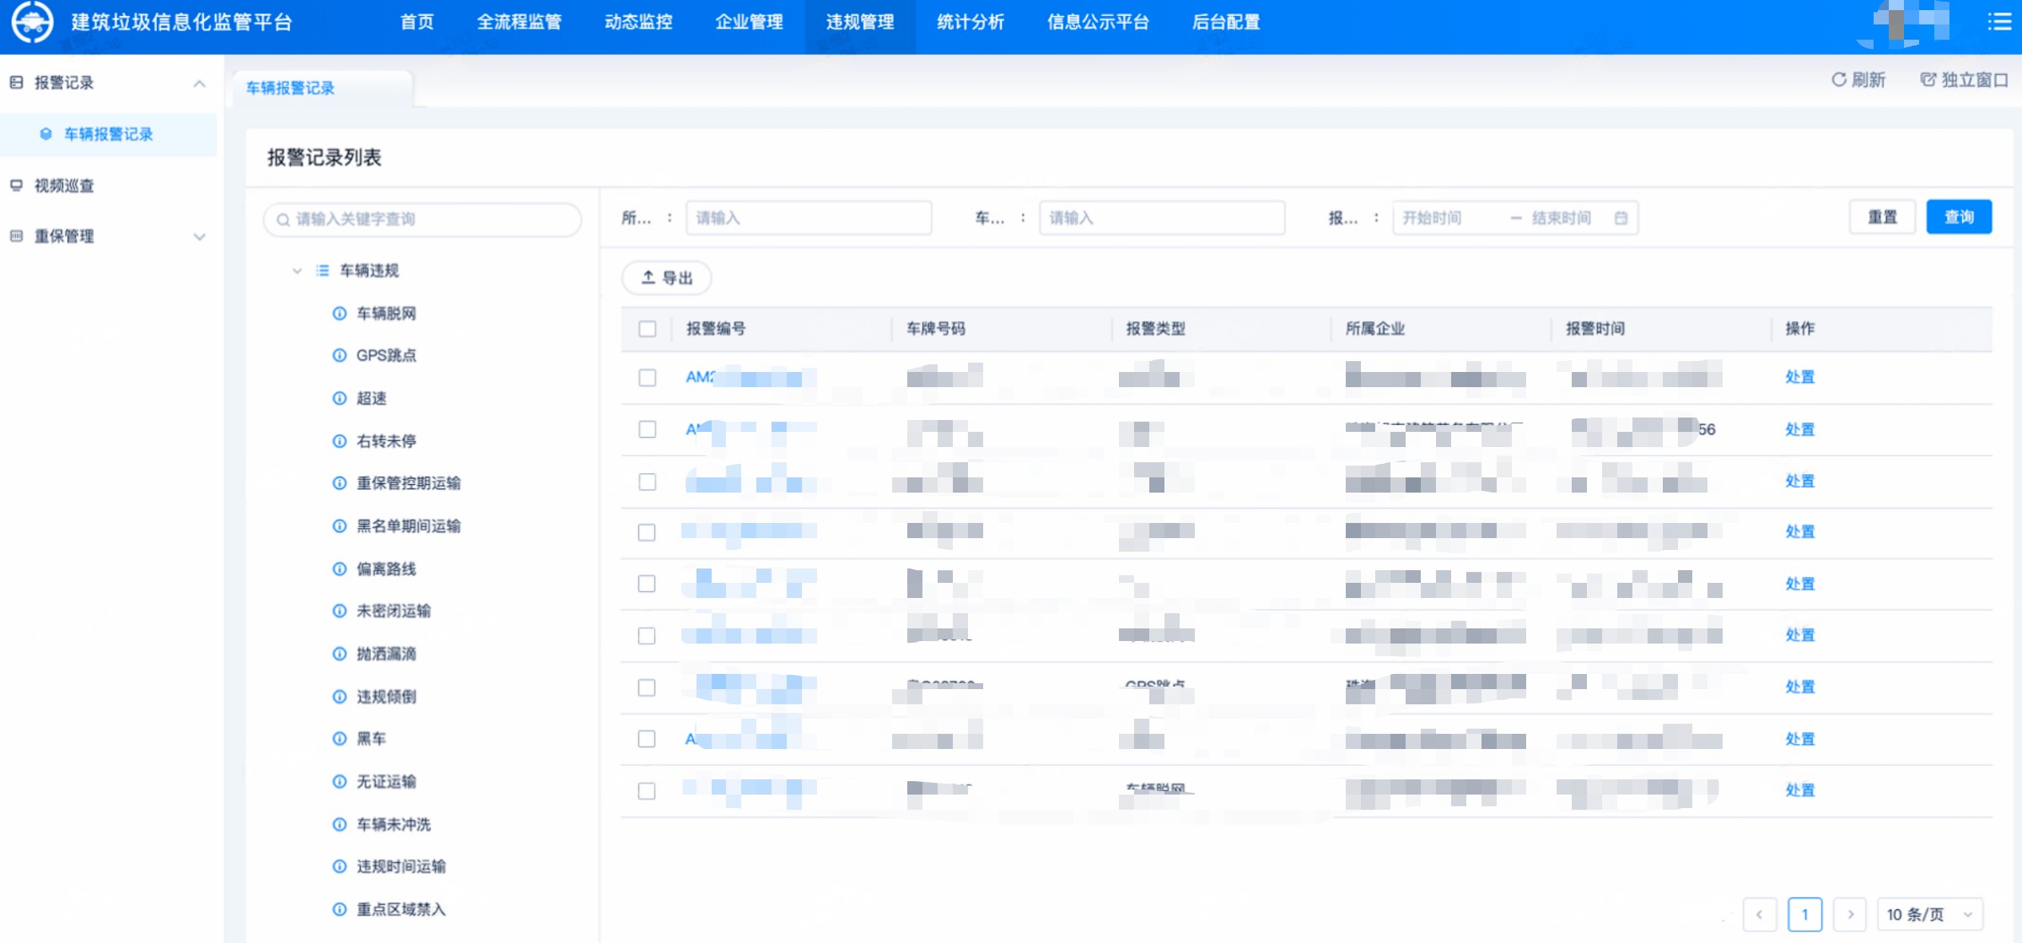Open the 统计分析 menu item
Image resolution: width=2022 pixels, height=943 pixels.
tap(971, 23)
